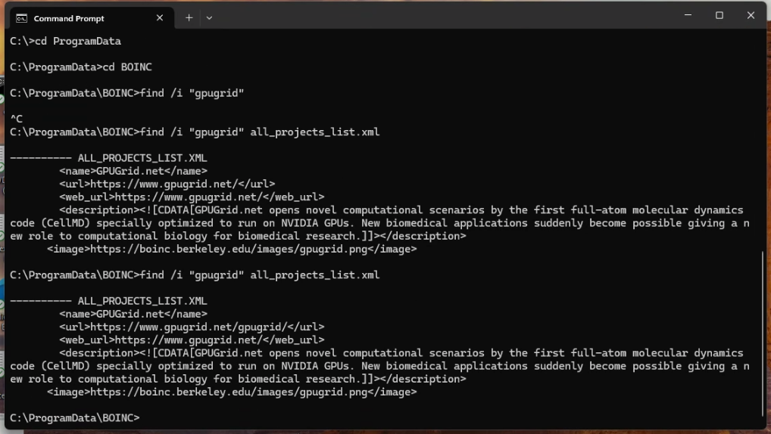Click the ^C interrupt text
Image resolution: width=771 pixels, height=434 pixels.
[17, 119]
